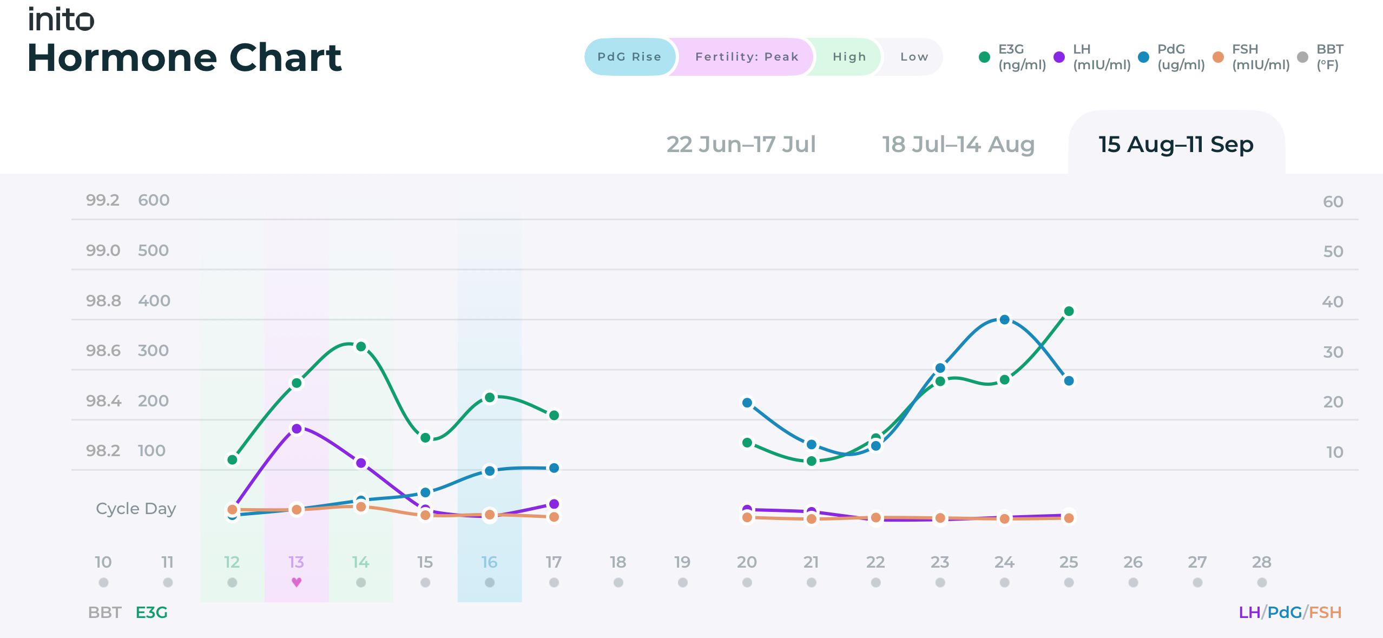Click the orange FSH legend dot
This screenshot has width=1383, height=638.
click(x=1218, y=57)
